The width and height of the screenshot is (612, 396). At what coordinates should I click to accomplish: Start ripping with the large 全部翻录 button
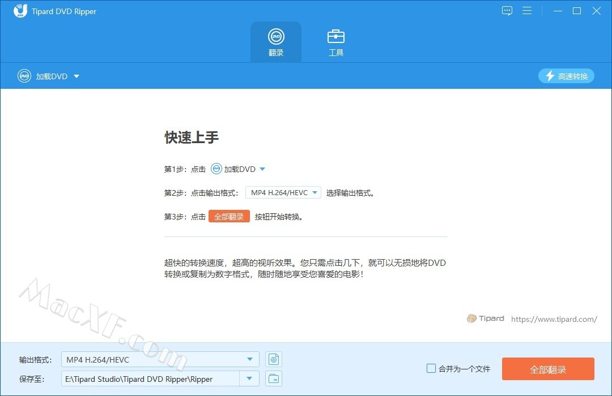click(548, 369)
